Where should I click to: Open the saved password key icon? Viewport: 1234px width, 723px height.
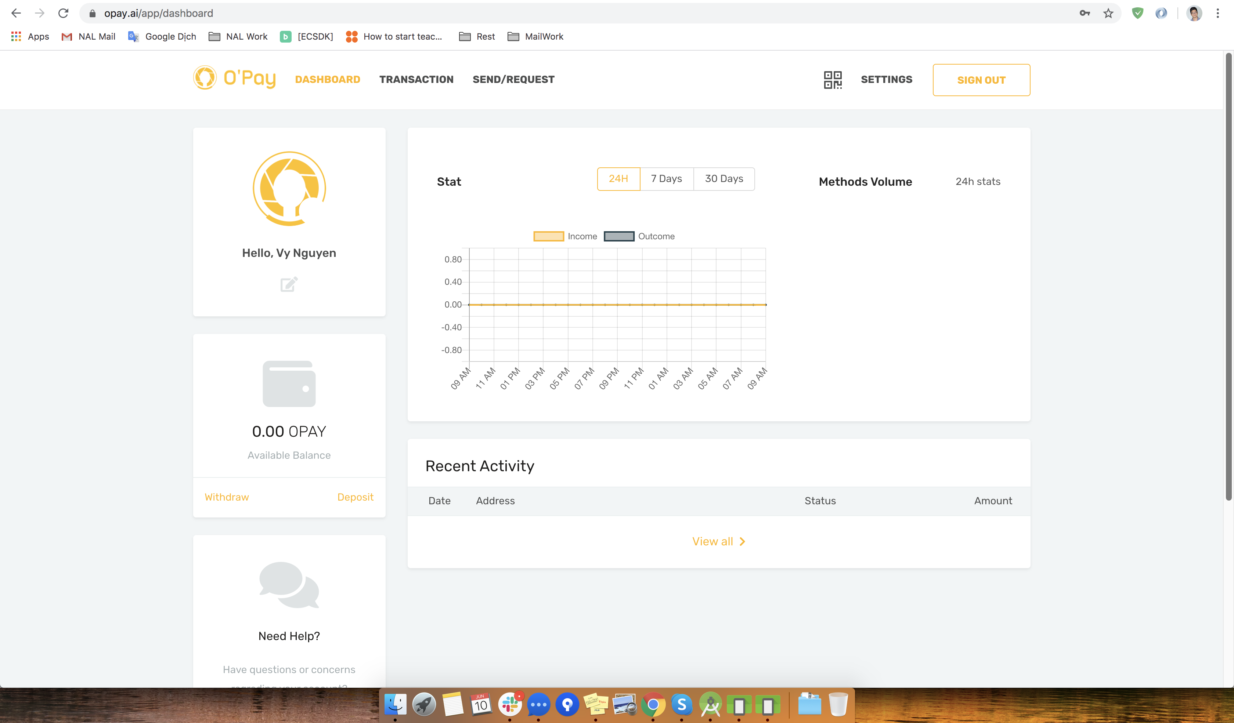(1085, 13)
